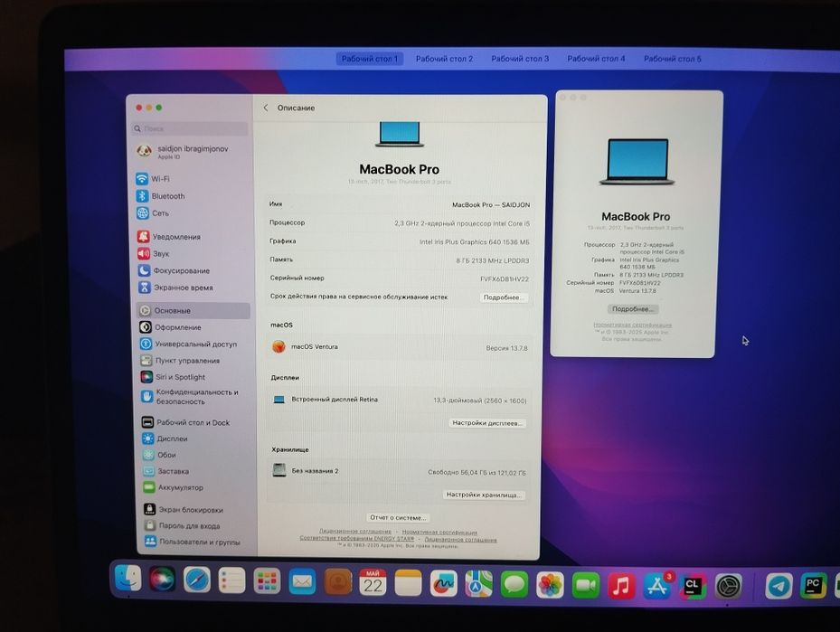
Task: Click Настройки хранилища button
Action: click(483, 495)
